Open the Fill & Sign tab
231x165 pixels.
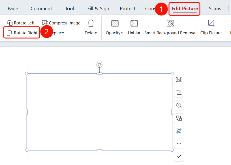point(98,9)
